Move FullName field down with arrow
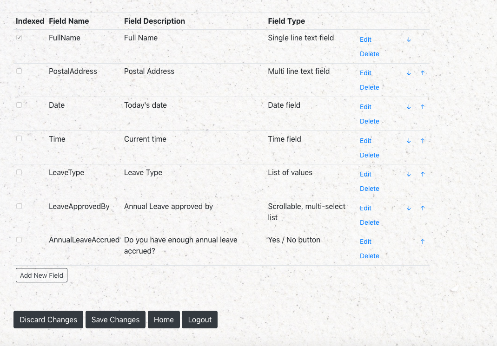The height and width of the screenshot is (346, 497). (x=409, y=39)
